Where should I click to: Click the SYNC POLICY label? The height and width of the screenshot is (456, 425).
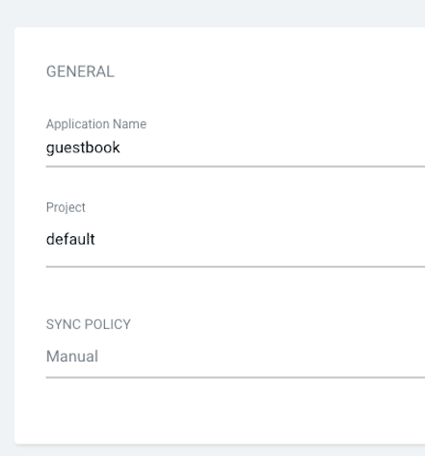coord(89,324)
